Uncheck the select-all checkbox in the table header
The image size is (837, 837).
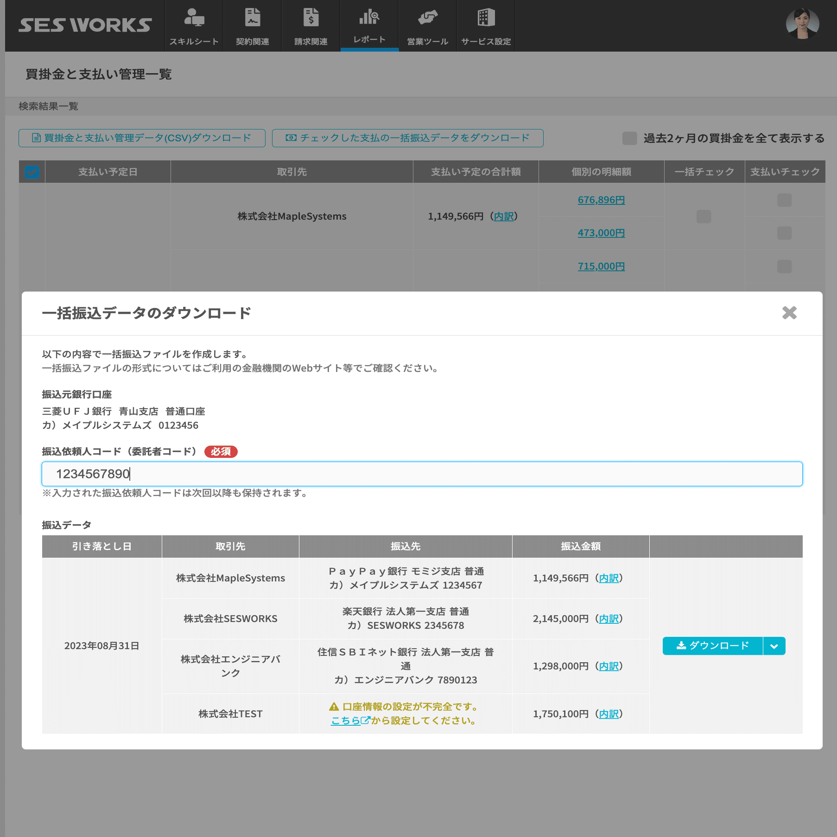tap(31, 172)
